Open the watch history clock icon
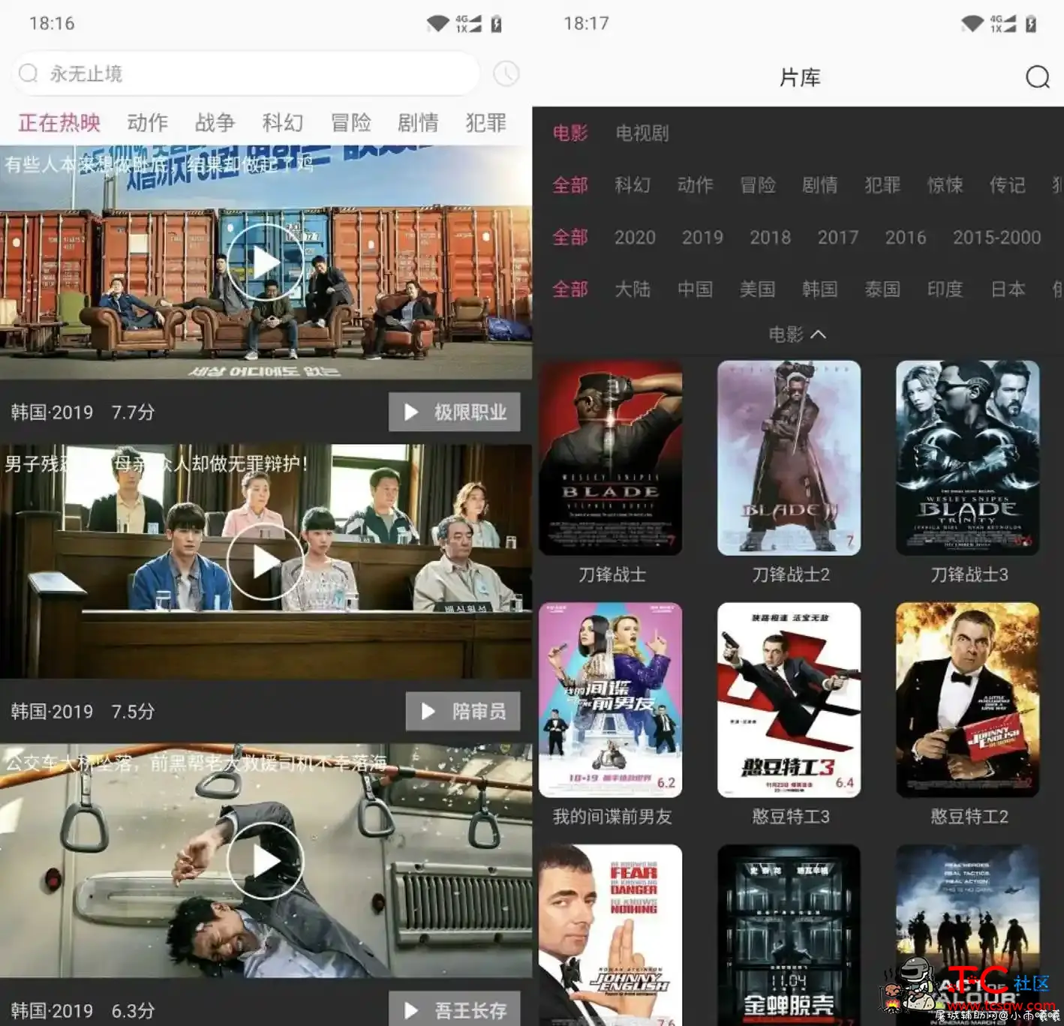The image size is (1064, 1026). tap(506, 73)
